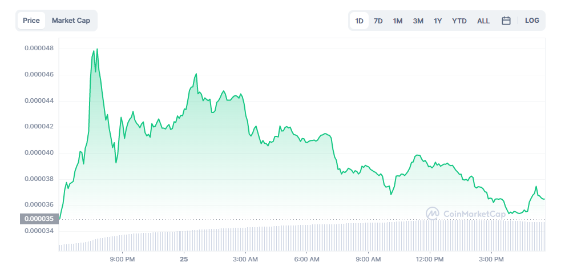
Task: Click the CoinMarketCap watermark logo
Action: (465, 213)
